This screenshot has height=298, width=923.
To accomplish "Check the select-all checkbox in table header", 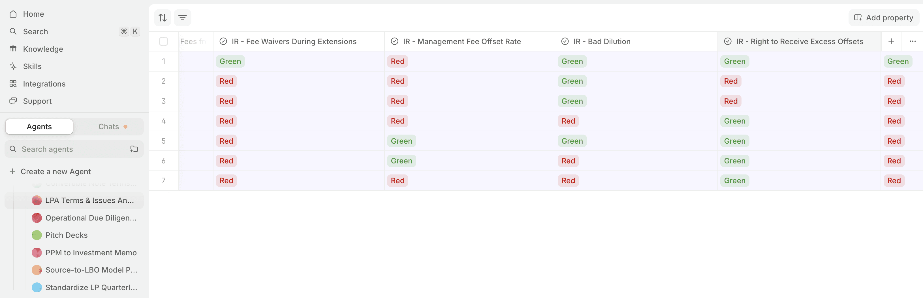I will point(163,41).
